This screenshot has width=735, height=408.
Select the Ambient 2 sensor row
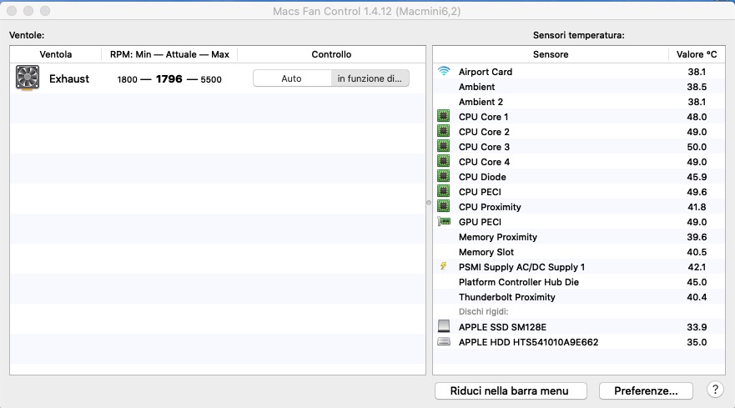(x=578, y=102)
